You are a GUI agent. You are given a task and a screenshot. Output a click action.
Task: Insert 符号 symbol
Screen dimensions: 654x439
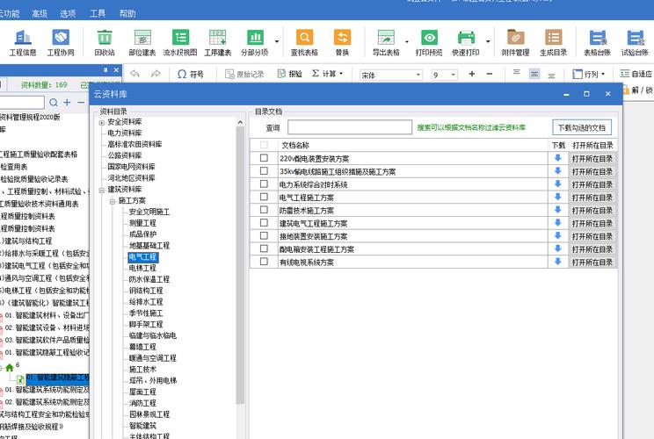coord(190,74)
